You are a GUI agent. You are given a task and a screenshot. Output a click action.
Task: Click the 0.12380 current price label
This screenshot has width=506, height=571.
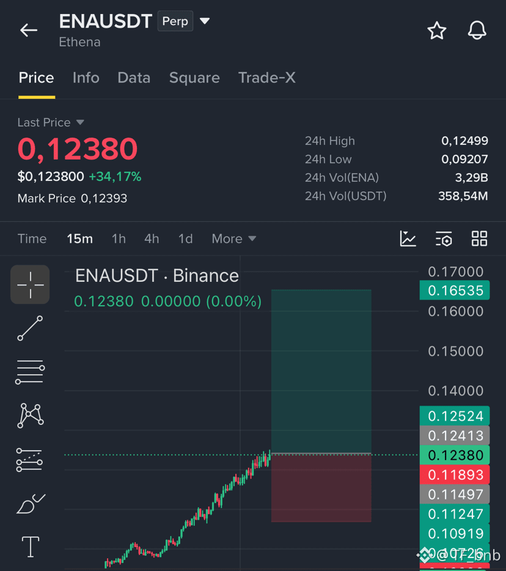coord(455,455)
